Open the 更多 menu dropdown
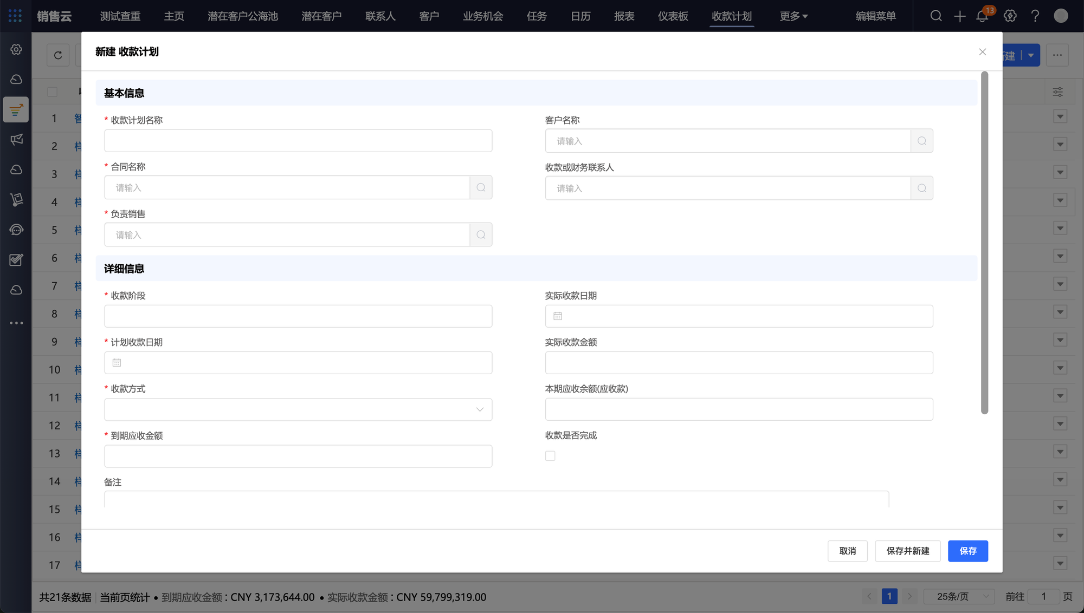Viewport: 1084px width, 613px height. click(x=793, y=16)
